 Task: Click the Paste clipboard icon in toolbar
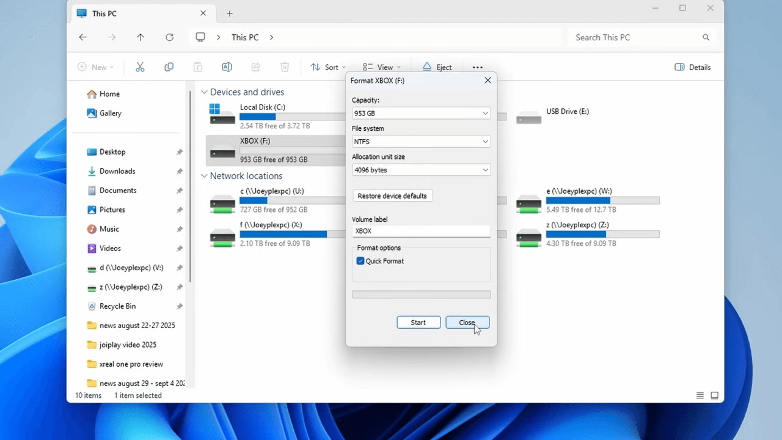[198, 67]
